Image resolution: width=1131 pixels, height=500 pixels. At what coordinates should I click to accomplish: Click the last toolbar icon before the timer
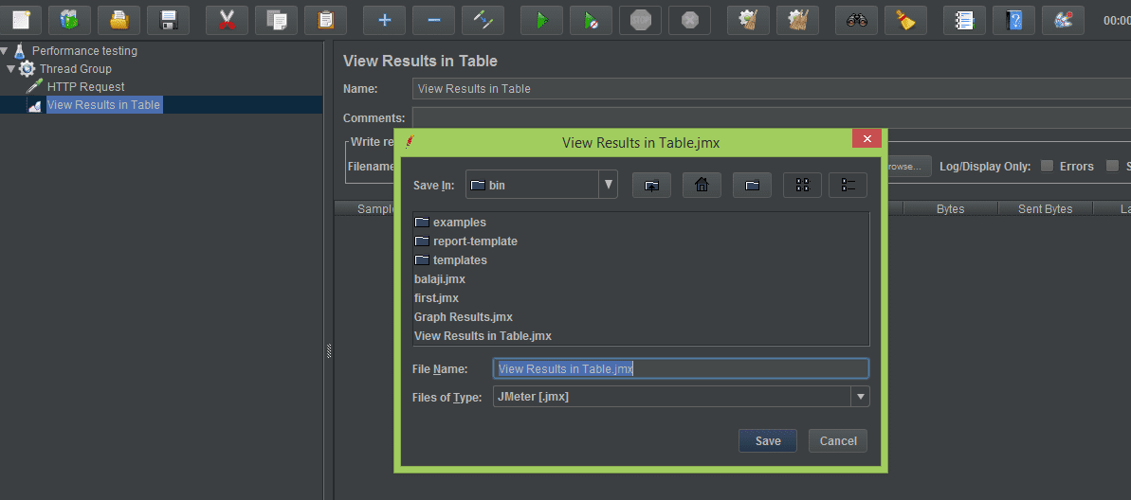(1063, 20)
